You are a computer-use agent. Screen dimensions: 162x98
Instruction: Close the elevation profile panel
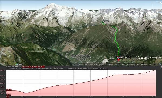[161, 67]
